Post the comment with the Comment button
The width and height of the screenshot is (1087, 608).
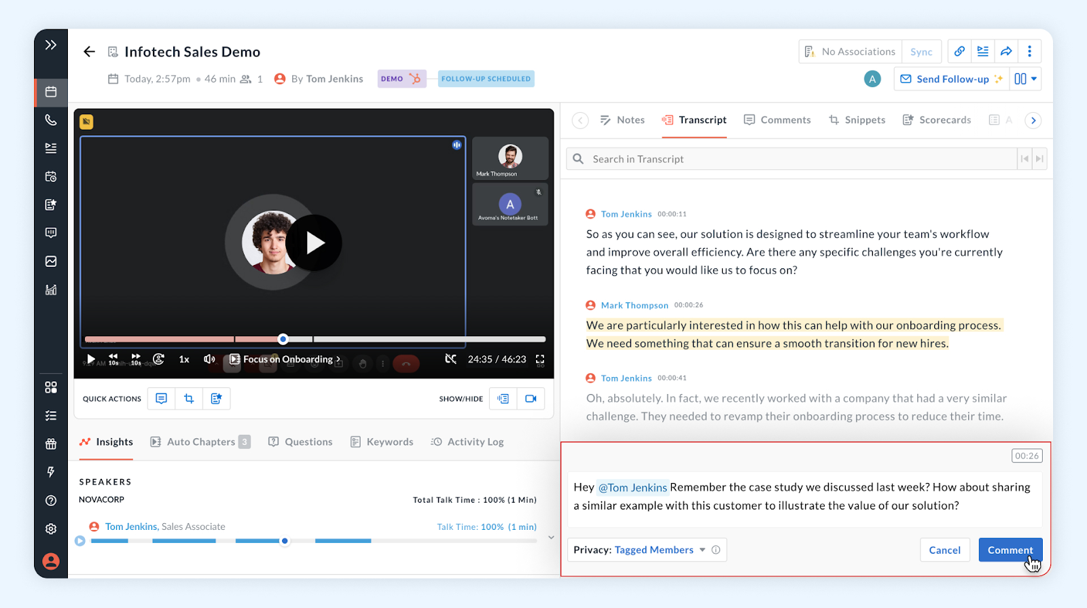[1010, 550]
